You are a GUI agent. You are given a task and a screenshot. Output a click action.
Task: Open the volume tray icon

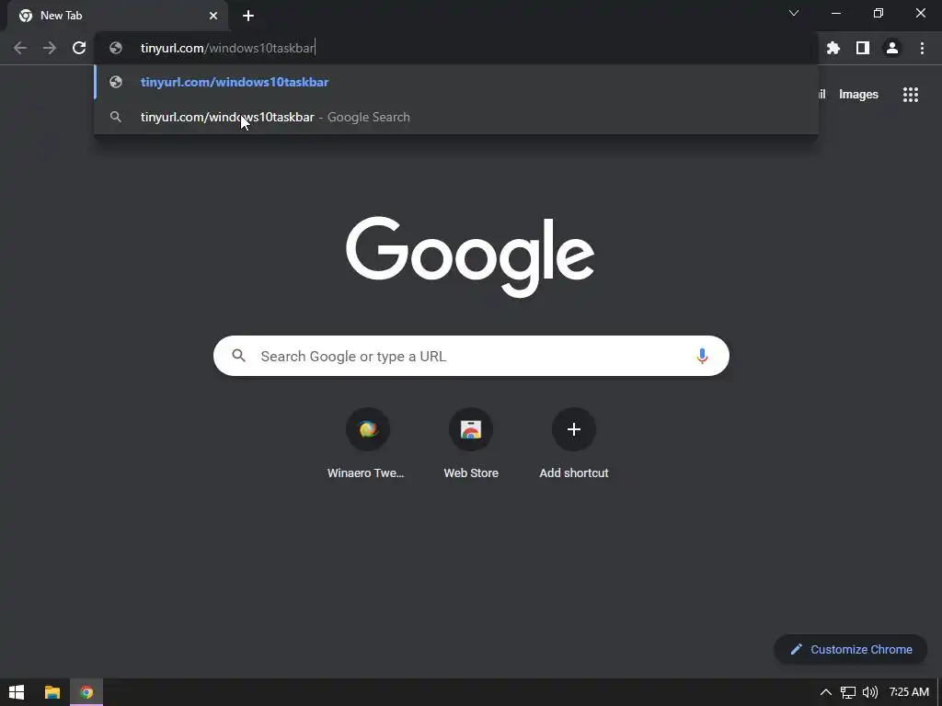click(x=870, y=692)
